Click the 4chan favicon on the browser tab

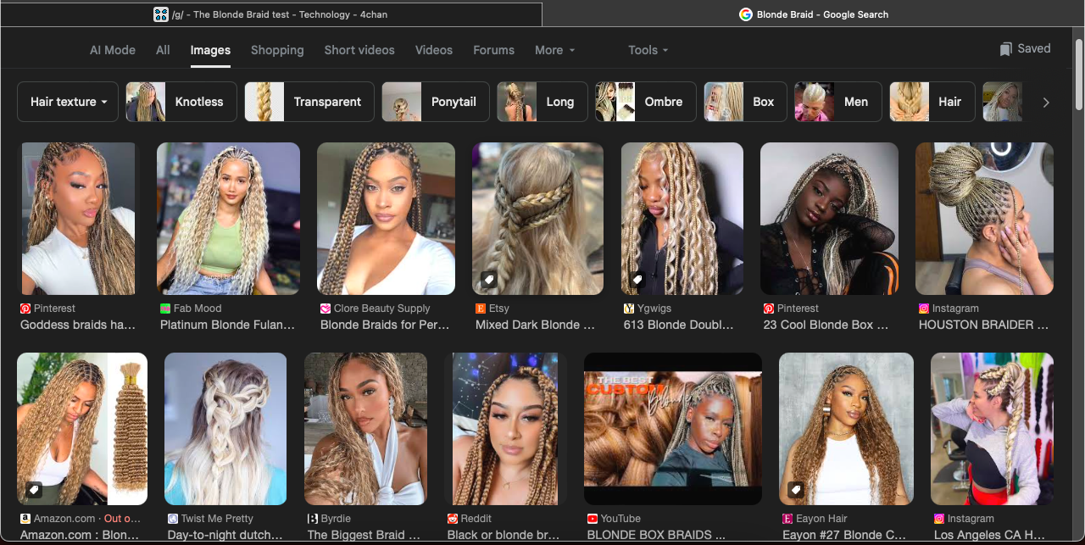(x=161, y=14)
